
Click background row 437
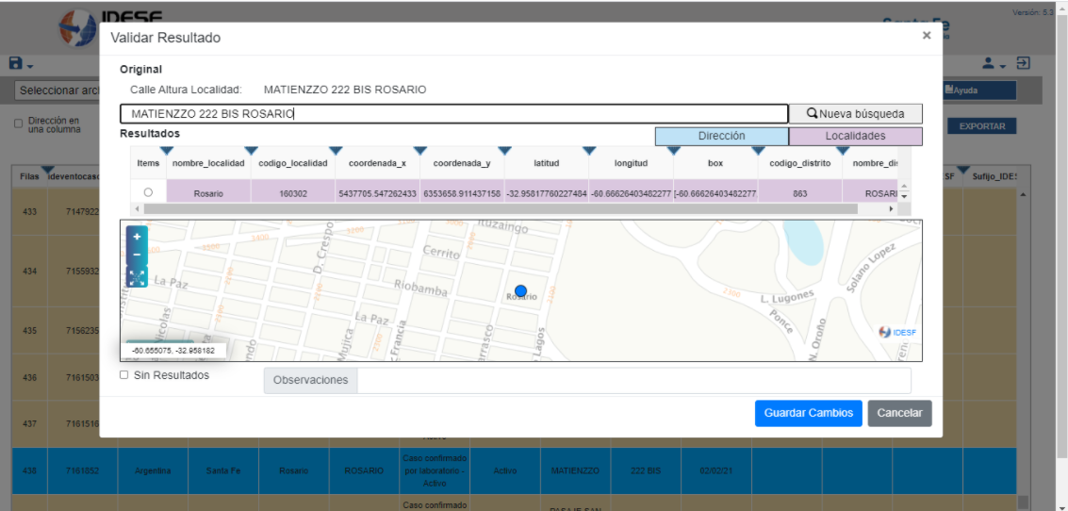click(29, 423)
